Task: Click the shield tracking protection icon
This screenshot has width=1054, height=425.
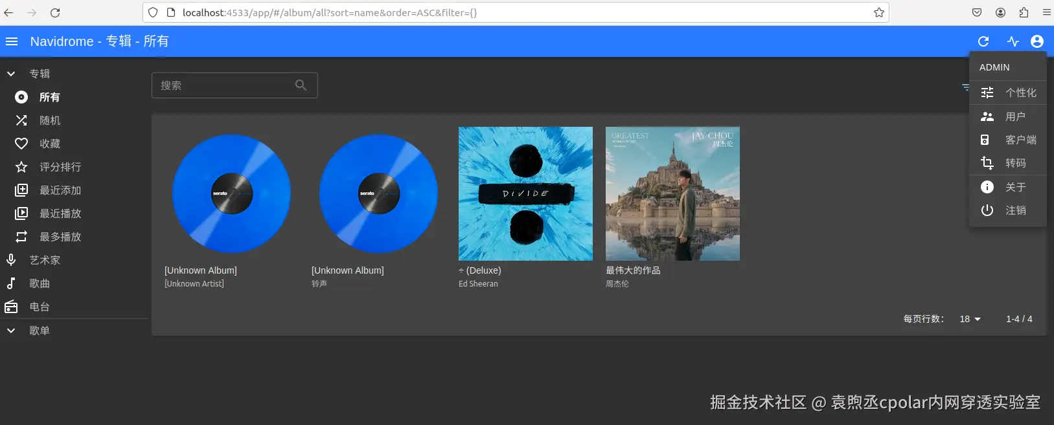Action: point(153,12)
